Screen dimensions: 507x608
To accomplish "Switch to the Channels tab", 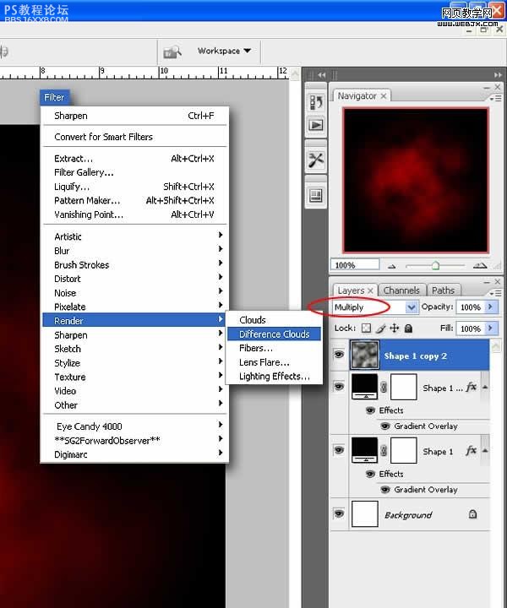I will click(x=401, y=290).
